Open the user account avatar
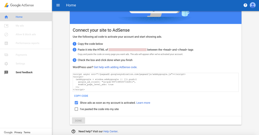259x135 pixels. (253, 5)
